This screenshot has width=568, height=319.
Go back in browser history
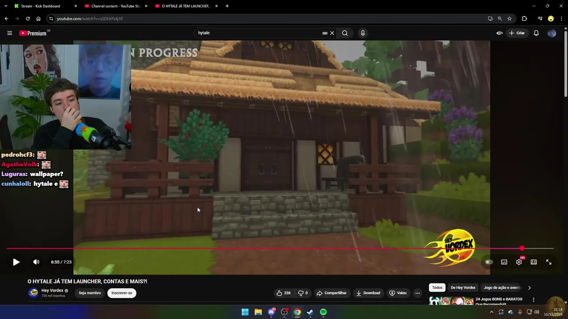point(6,19)
